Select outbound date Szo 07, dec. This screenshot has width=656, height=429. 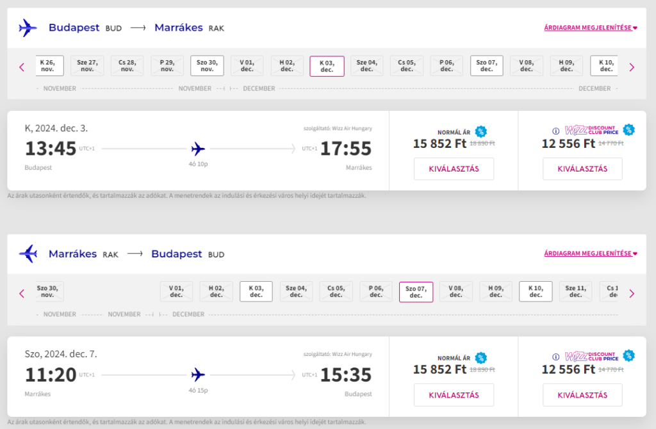[x=487, y=66]
